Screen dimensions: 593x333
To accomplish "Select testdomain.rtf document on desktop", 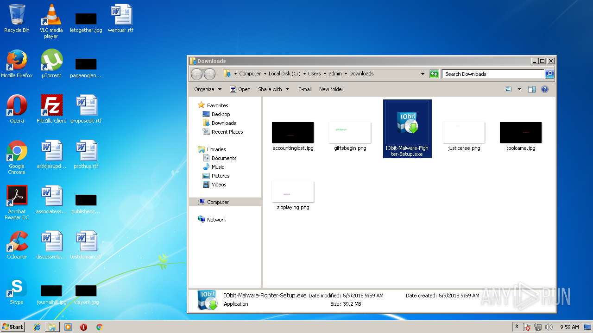I will (x=86, y=246).
